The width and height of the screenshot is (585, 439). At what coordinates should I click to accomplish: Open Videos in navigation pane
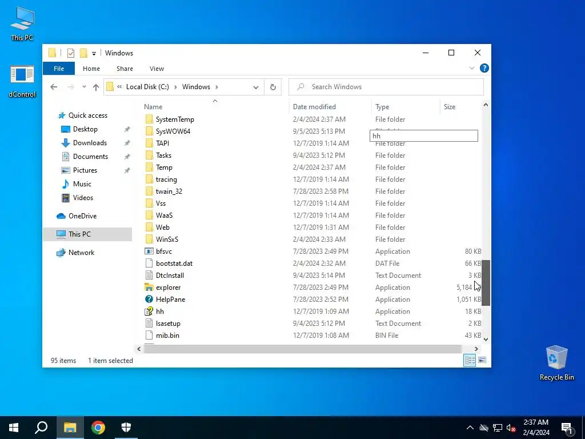83,198
